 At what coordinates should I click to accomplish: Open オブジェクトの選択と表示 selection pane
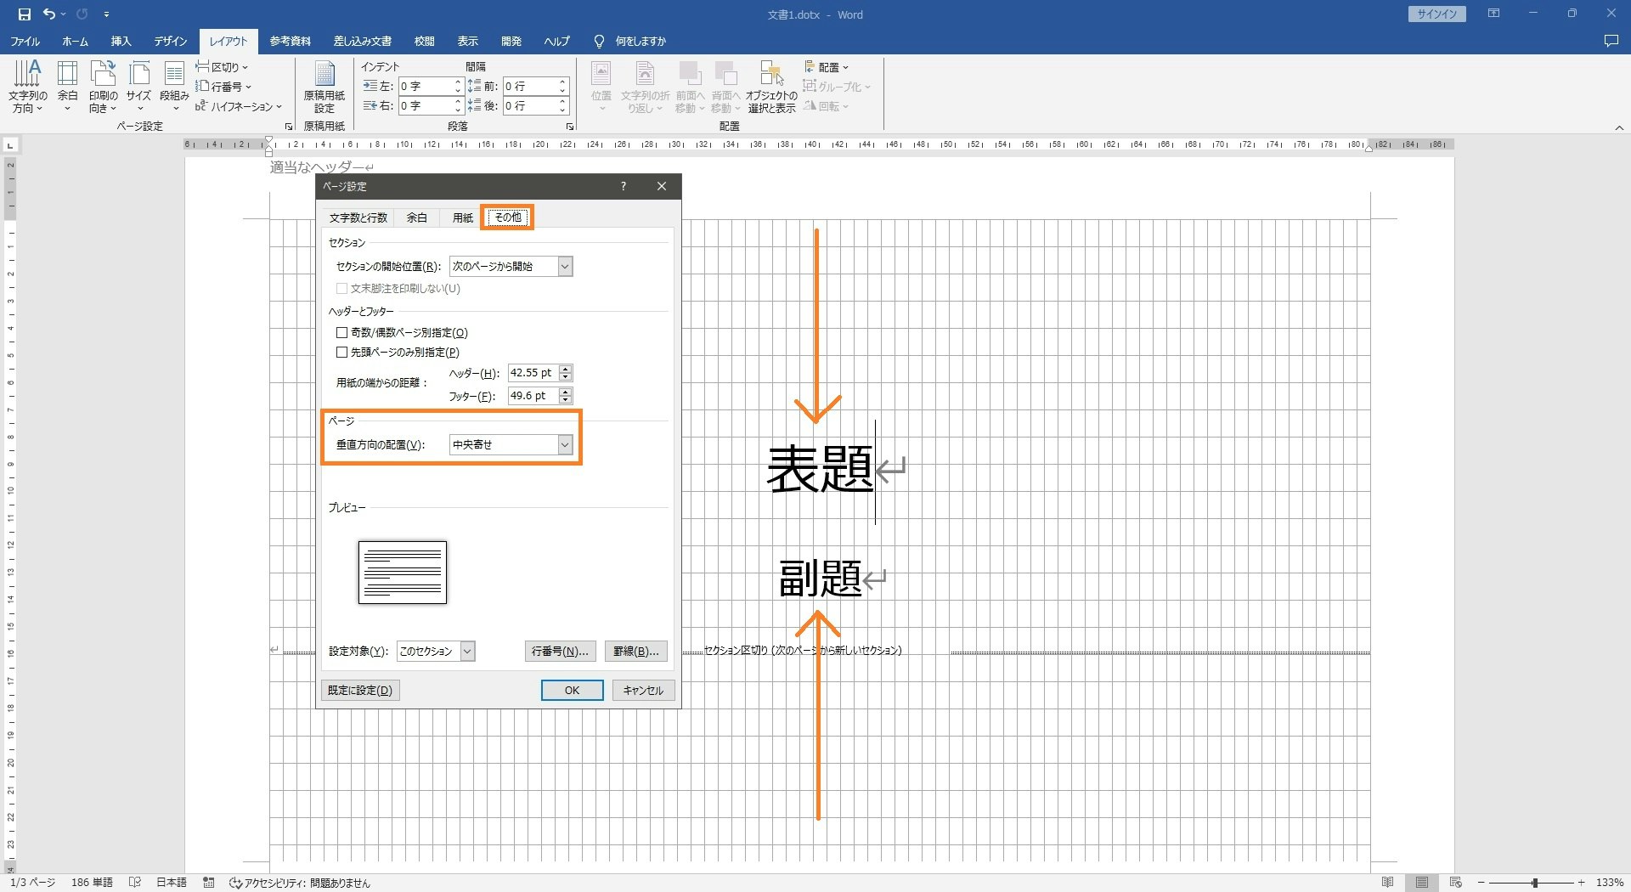[771, 87]
